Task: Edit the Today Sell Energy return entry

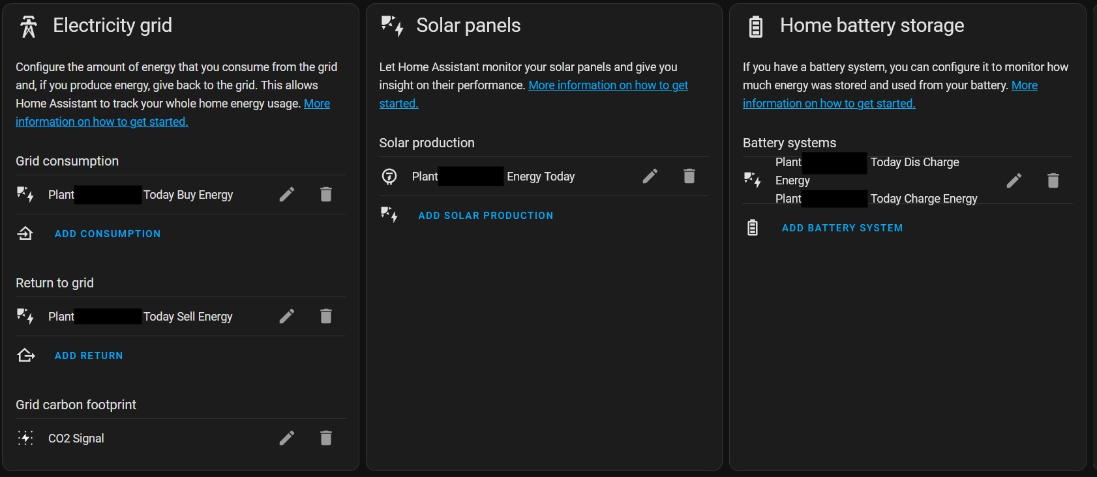Action: pyautogui.click(x=287, y=316)
